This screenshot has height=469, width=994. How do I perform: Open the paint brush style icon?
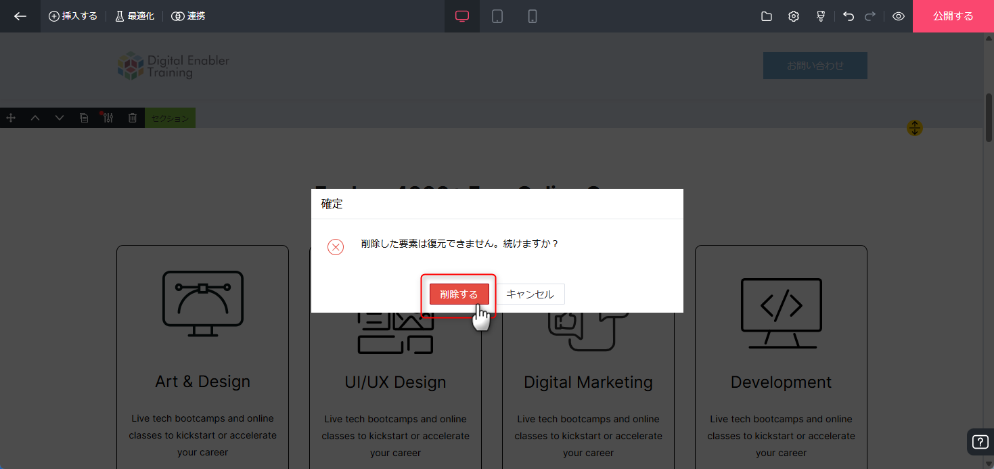[x=821, y=16]
